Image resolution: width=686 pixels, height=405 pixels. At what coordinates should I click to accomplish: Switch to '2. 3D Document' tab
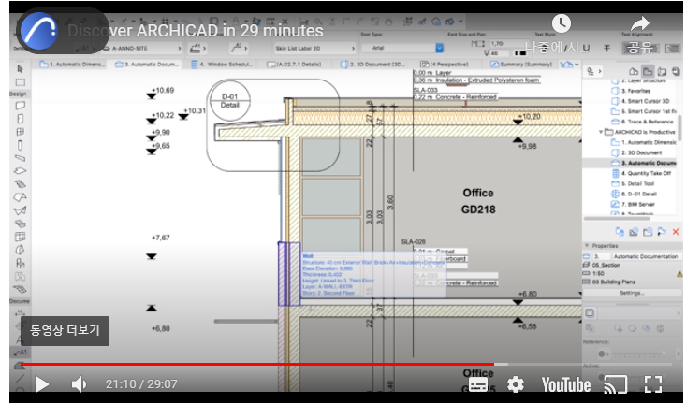click(x=372, y=65)
